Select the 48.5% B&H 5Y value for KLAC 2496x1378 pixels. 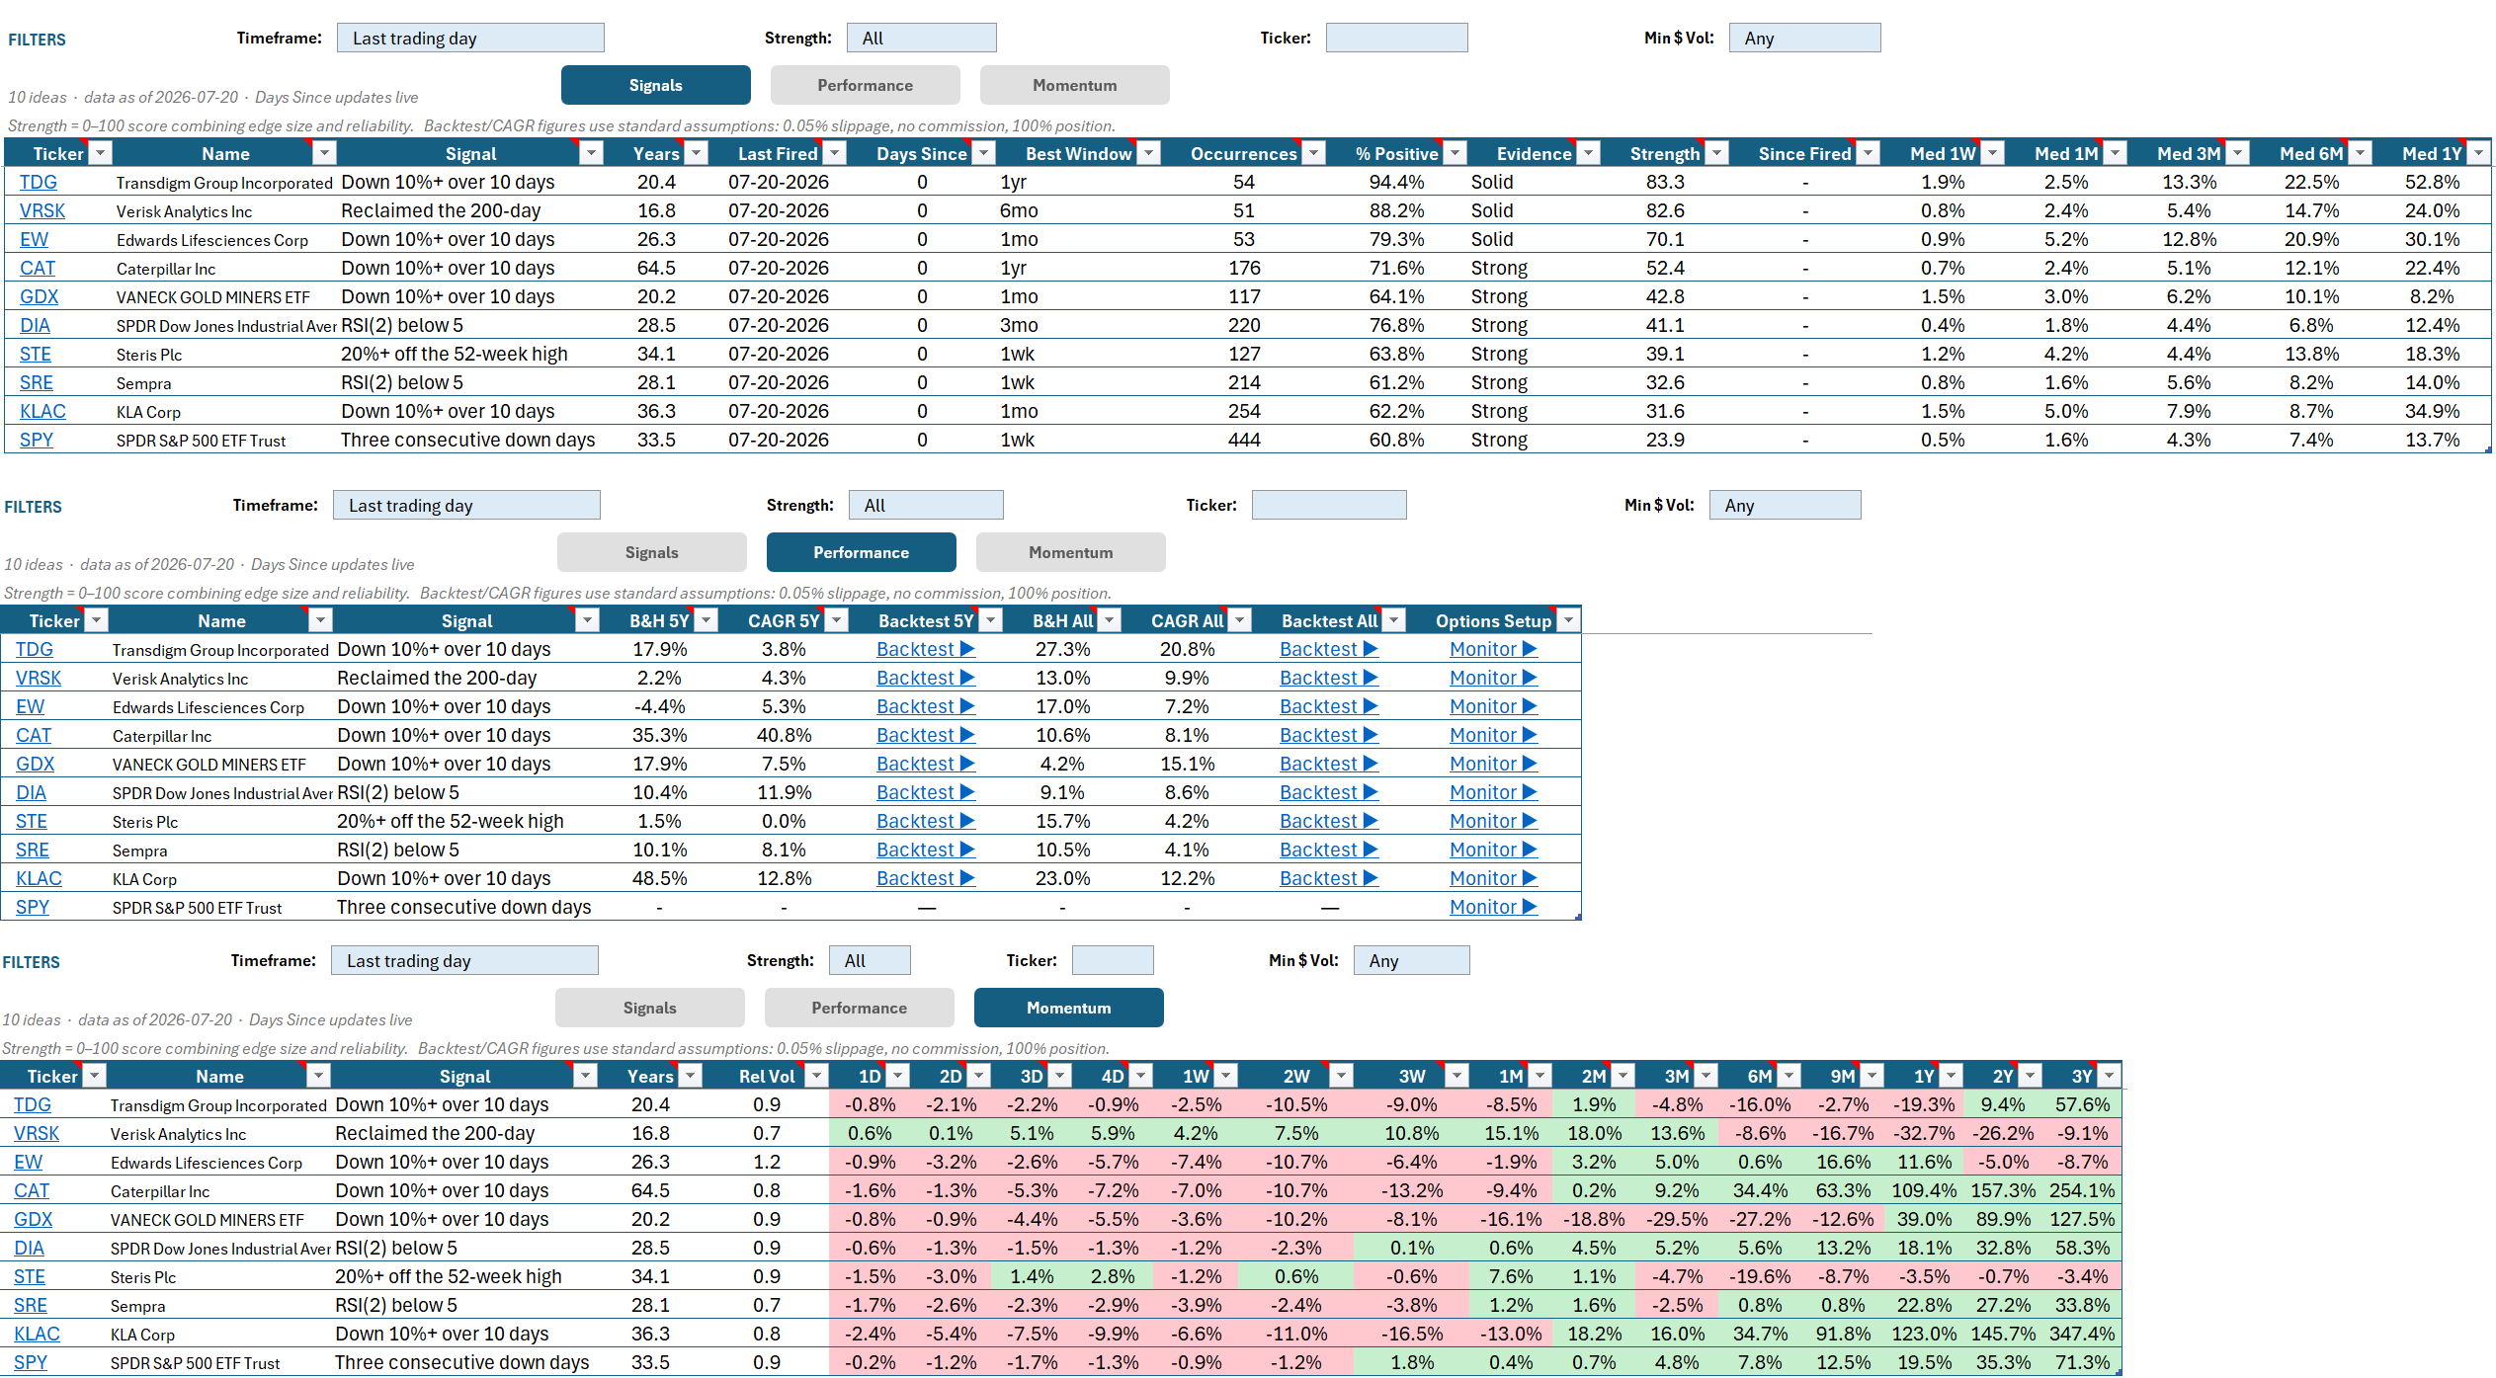point(659,878)
